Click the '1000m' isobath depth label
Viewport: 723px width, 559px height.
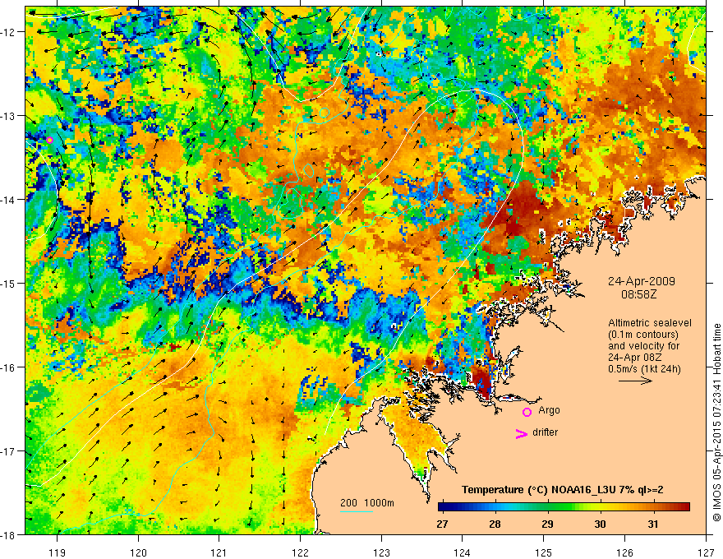[380, 503]
